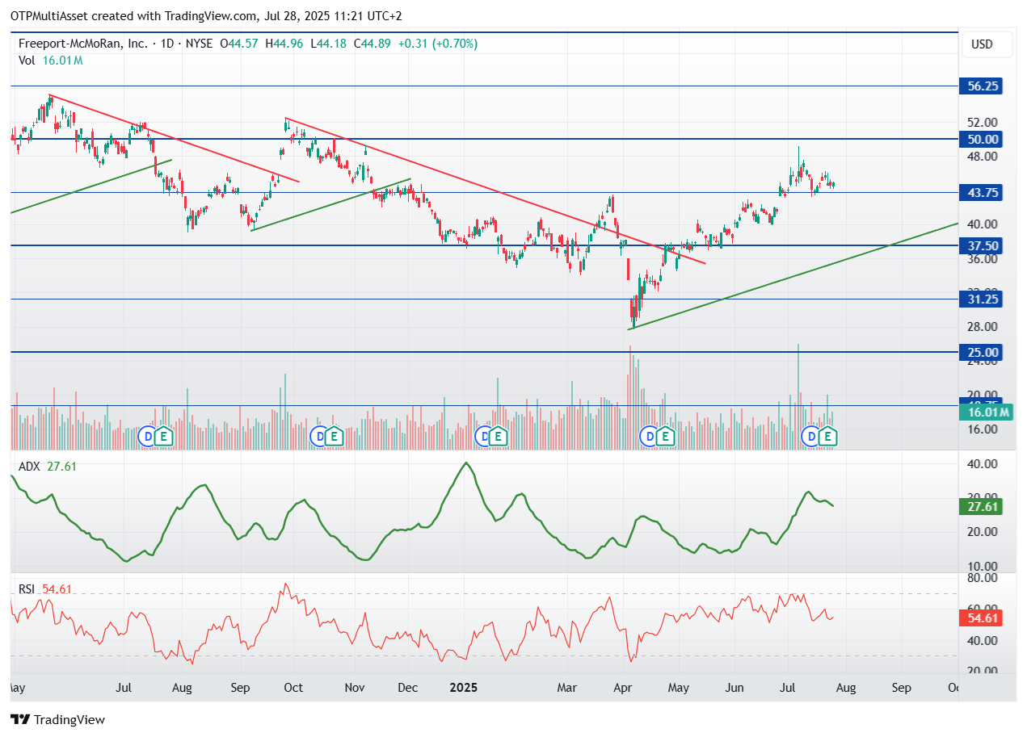Click the most recent earnings marker in July 2025
This screenshot has height=737, width=1027.
(828, 437)
